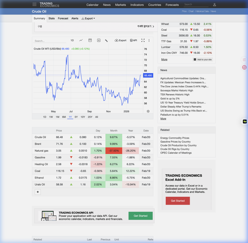Screen dimensions: 248x243
Task: Switch to the Summary tab
Action: click(x=39, y=18)
